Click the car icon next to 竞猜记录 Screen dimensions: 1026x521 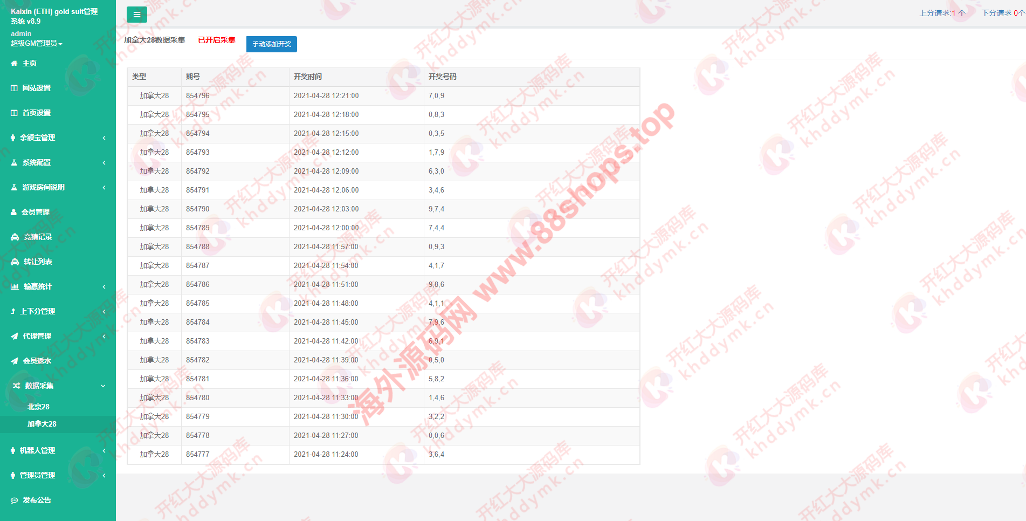15,237
